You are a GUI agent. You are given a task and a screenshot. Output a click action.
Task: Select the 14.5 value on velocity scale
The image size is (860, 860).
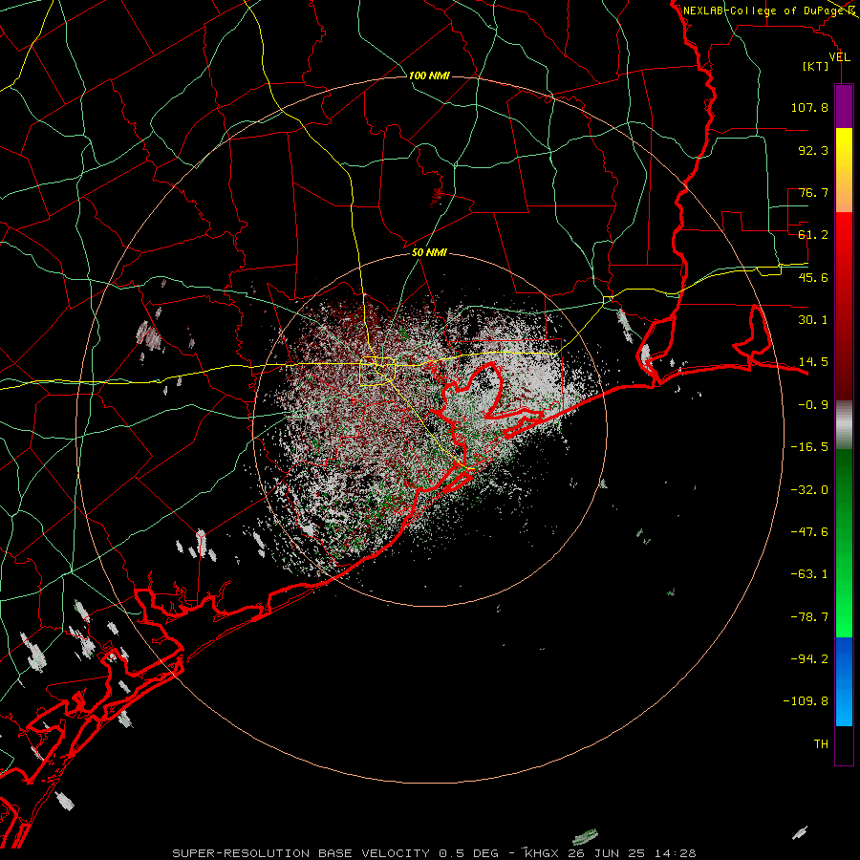click(813, 362)
